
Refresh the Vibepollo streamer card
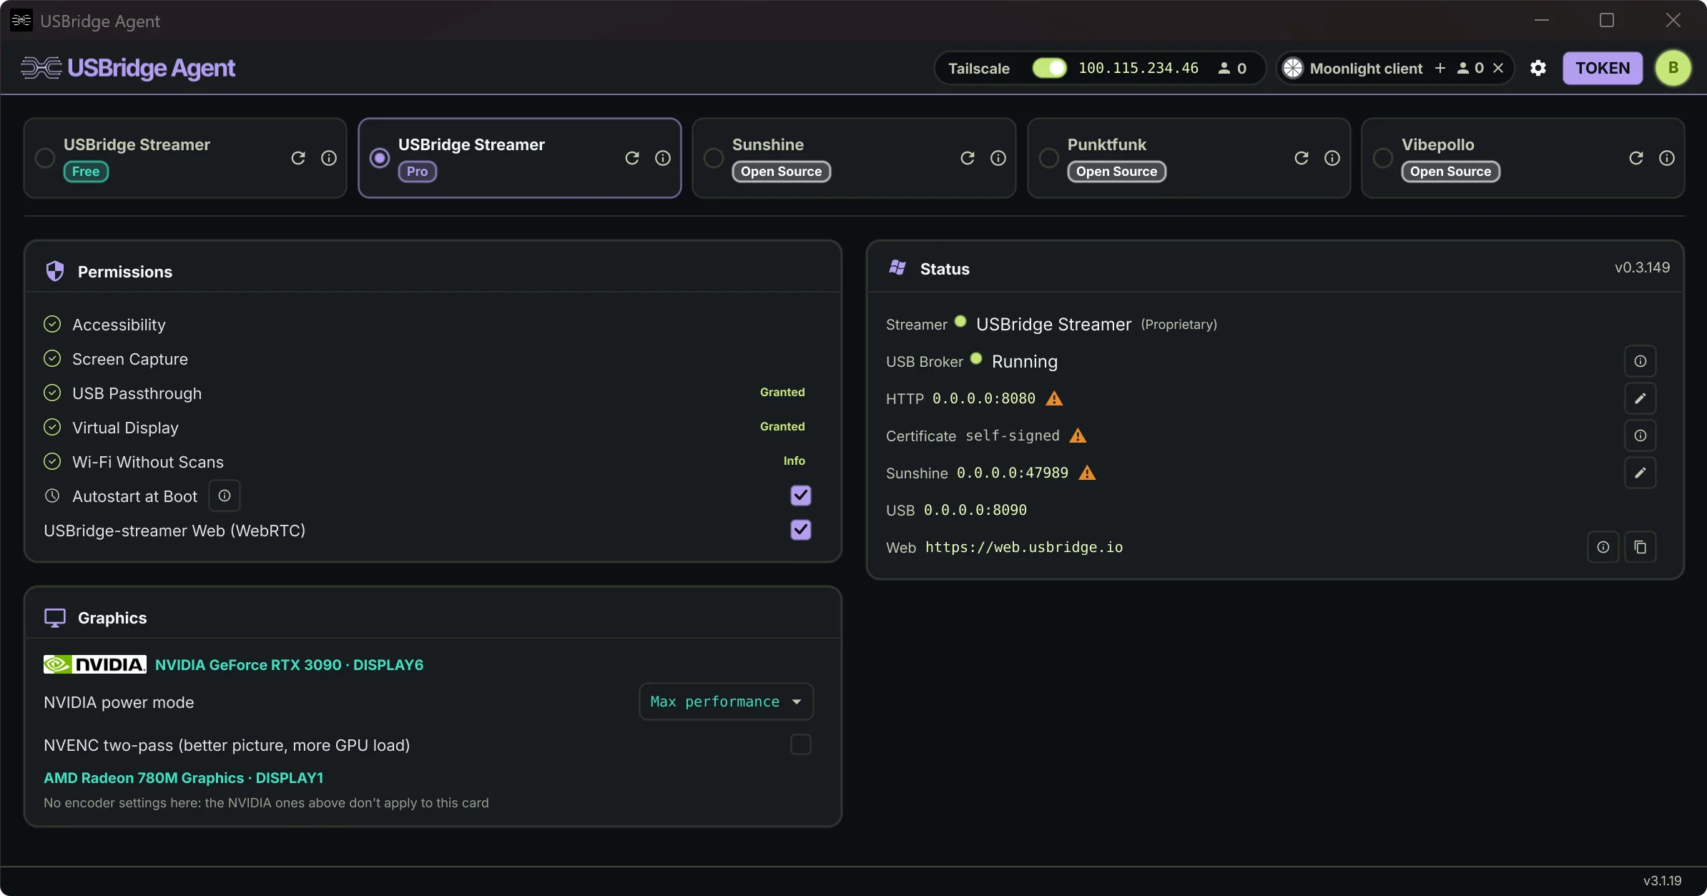click(x=1636, y=158)
